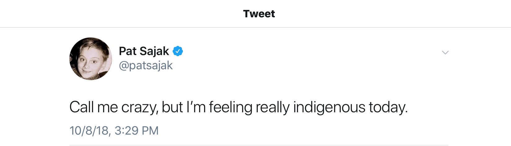The height and width of the screenshot is (146, 511).
Task: Click the word "but" in the tweet
Action: pos(172,107)
